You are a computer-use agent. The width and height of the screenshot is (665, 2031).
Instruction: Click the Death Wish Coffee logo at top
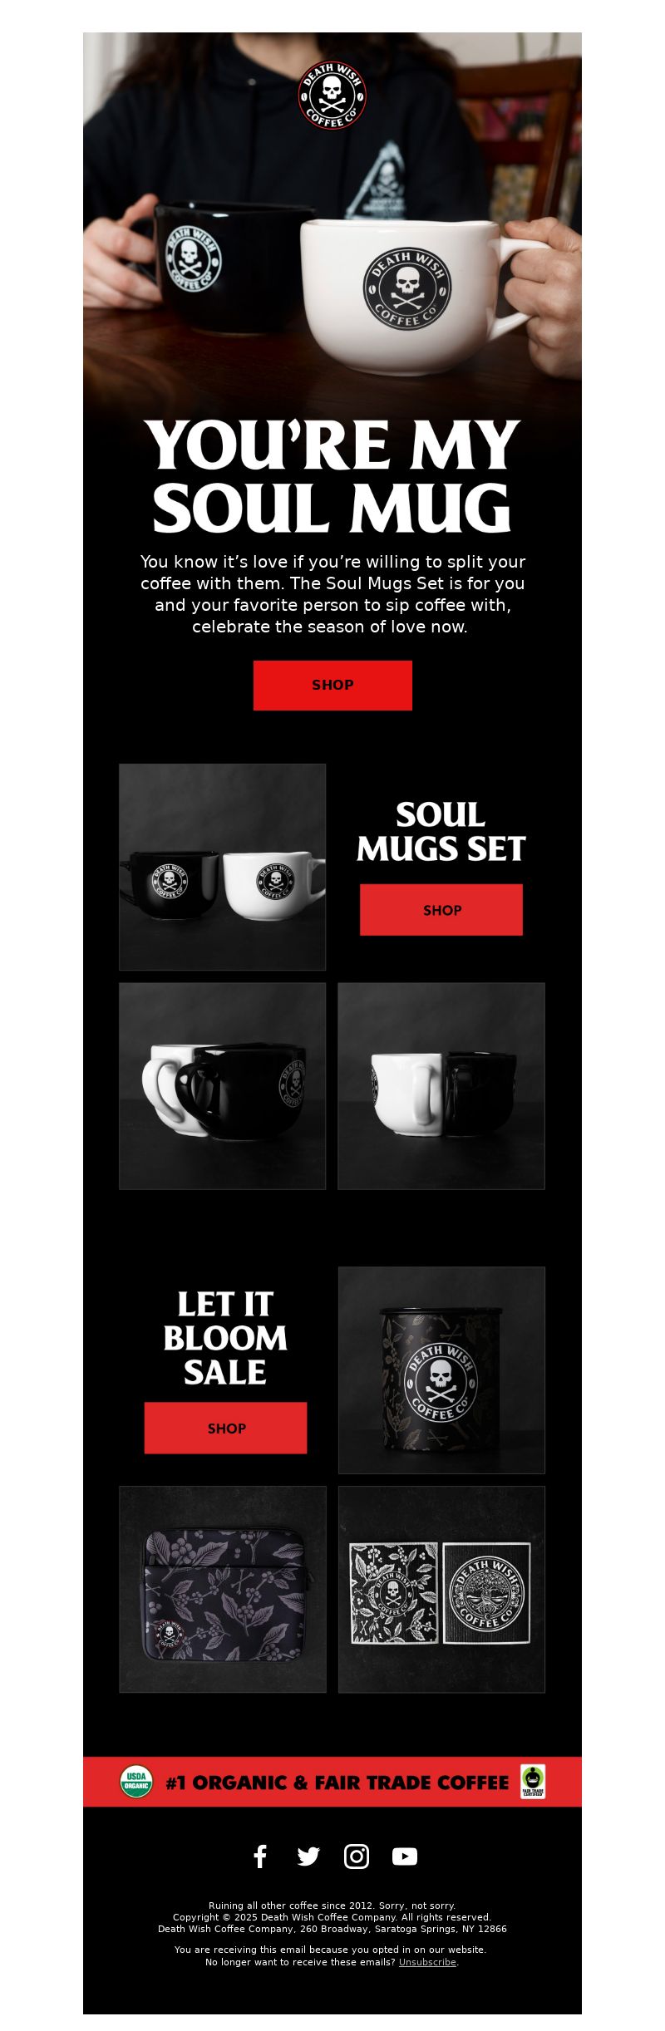[x=332, y=96]
